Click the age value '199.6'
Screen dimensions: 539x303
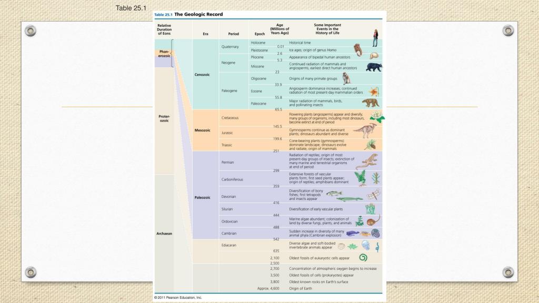[277, 139]
